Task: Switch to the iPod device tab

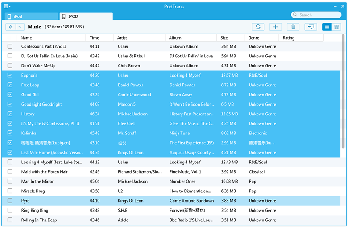Action: tap(30, 16)
